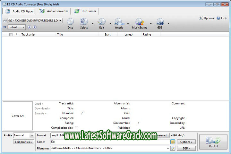Toggle the select-all tracks checkbox
This screenshot has width=231, height=154.
pos(11,34)
